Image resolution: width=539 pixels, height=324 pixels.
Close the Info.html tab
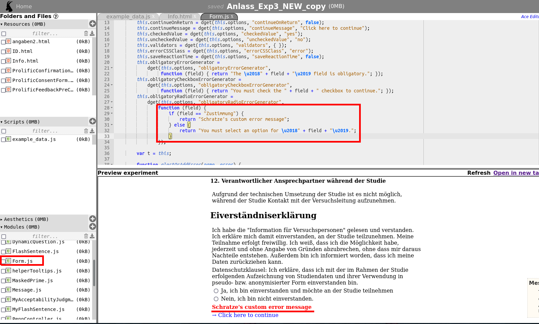[x=195, y=16]
